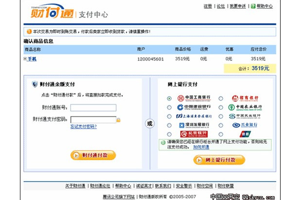Select the 中国工商银行 radio button
Image resolution: width=301 pixels, height=200 pixels.
coord(169,99)
